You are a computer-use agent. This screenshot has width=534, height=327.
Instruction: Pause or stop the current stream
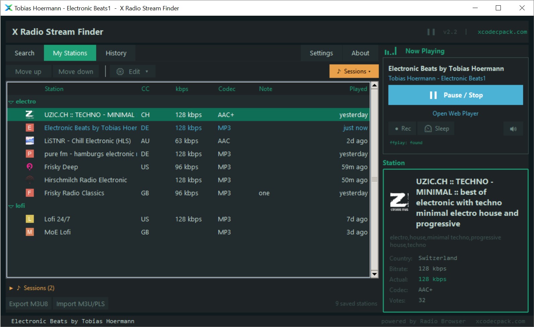pyautogui.click(x=456, y=95)
